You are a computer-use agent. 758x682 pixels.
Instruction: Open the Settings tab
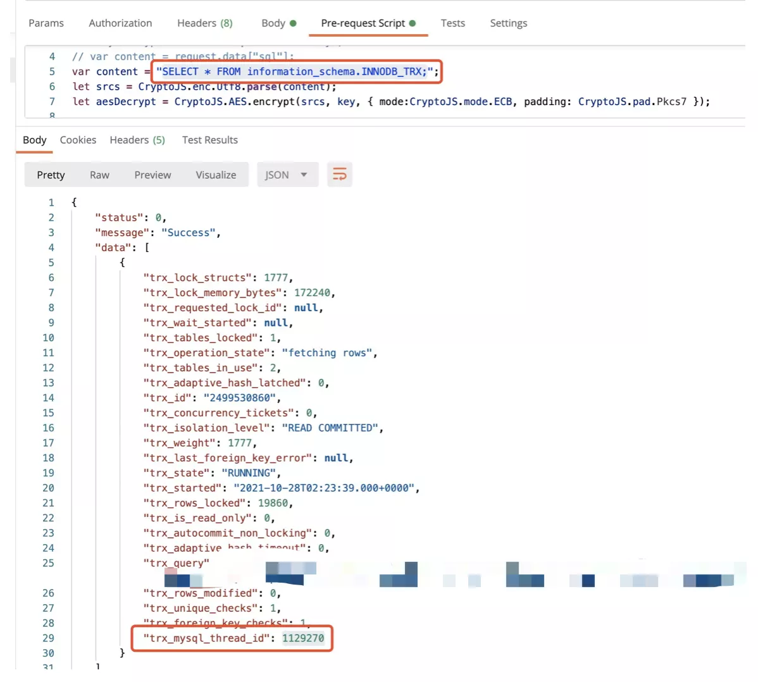click(509, 23)
